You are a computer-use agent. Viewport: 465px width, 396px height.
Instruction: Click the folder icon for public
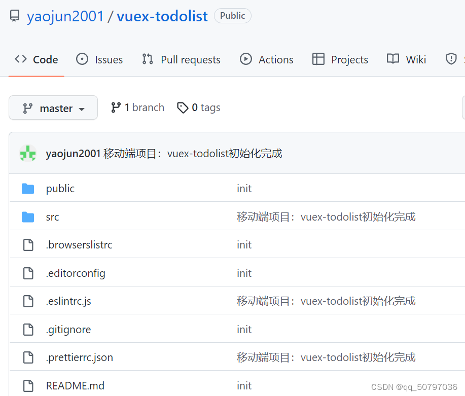pyautogui.click(x=28, y=189)
